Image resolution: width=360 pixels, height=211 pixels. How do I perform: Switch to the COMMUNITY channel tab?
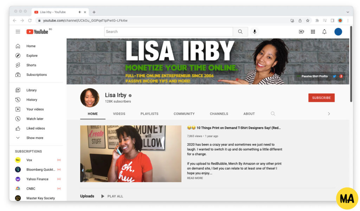[184, 114]
